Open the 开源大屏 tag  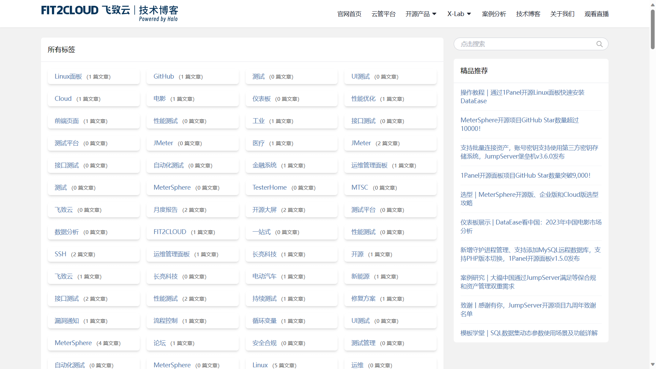pyautogui.click(x=264, y=210)
